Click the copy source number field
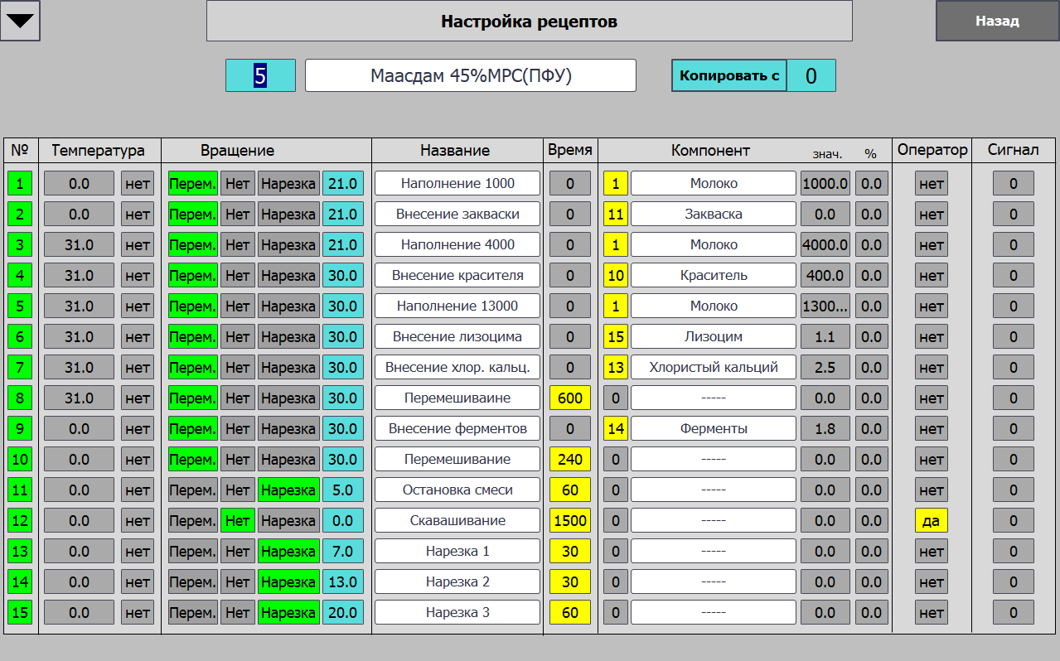This screenshot has height=661, width=1060. [811, 75]
